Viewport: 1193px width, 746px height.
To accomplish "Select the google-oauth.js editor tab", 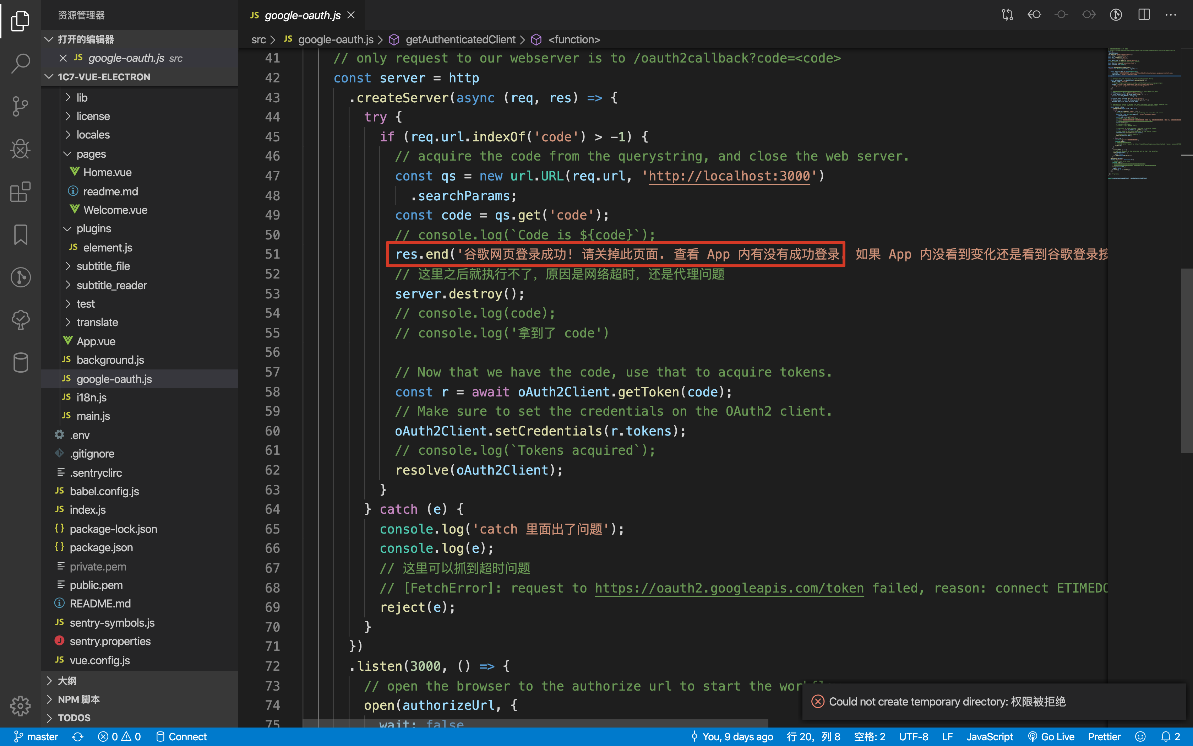I will 302,15.
